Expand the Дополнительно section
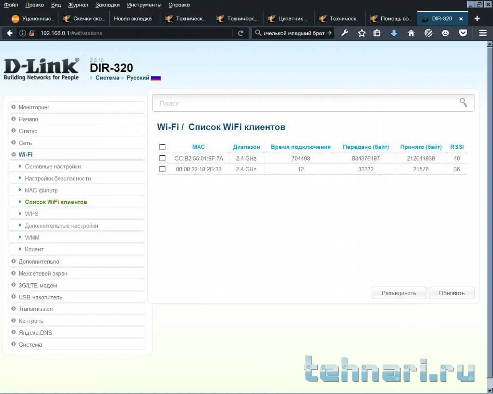This screenshot has height=394, width=493. (76, 261)
